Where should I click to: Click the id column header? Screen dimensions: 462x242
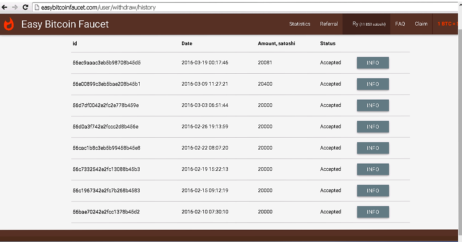(75, 43)
